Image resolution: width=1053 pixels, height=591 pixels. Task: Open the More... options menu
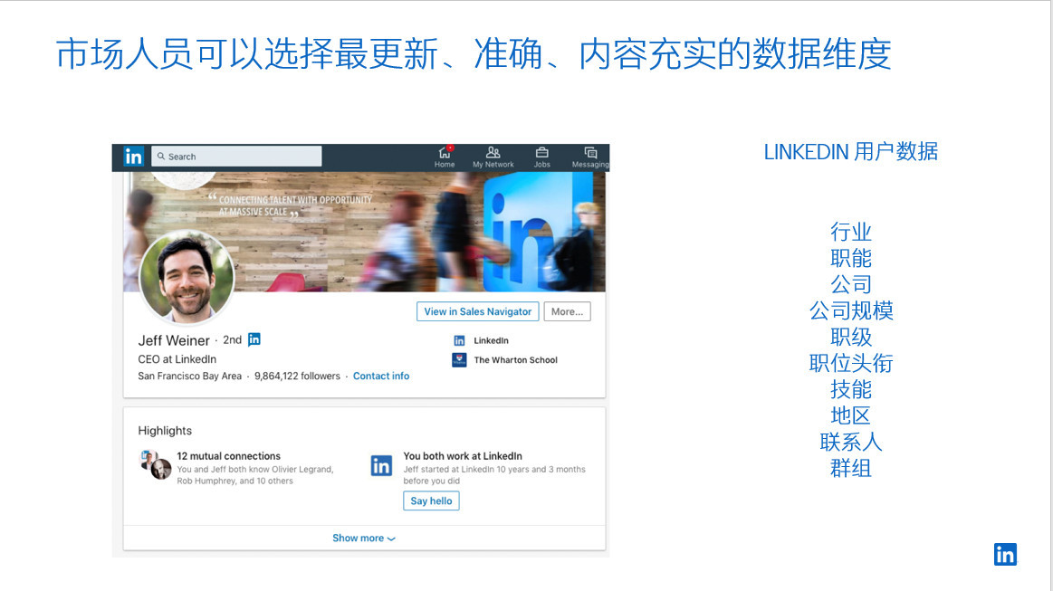(567, 311)
